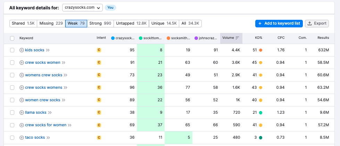Open the crazysocks.com domain dropdown
The width and height of the screenshot is (340, 146).
click(x=82, y=8)
